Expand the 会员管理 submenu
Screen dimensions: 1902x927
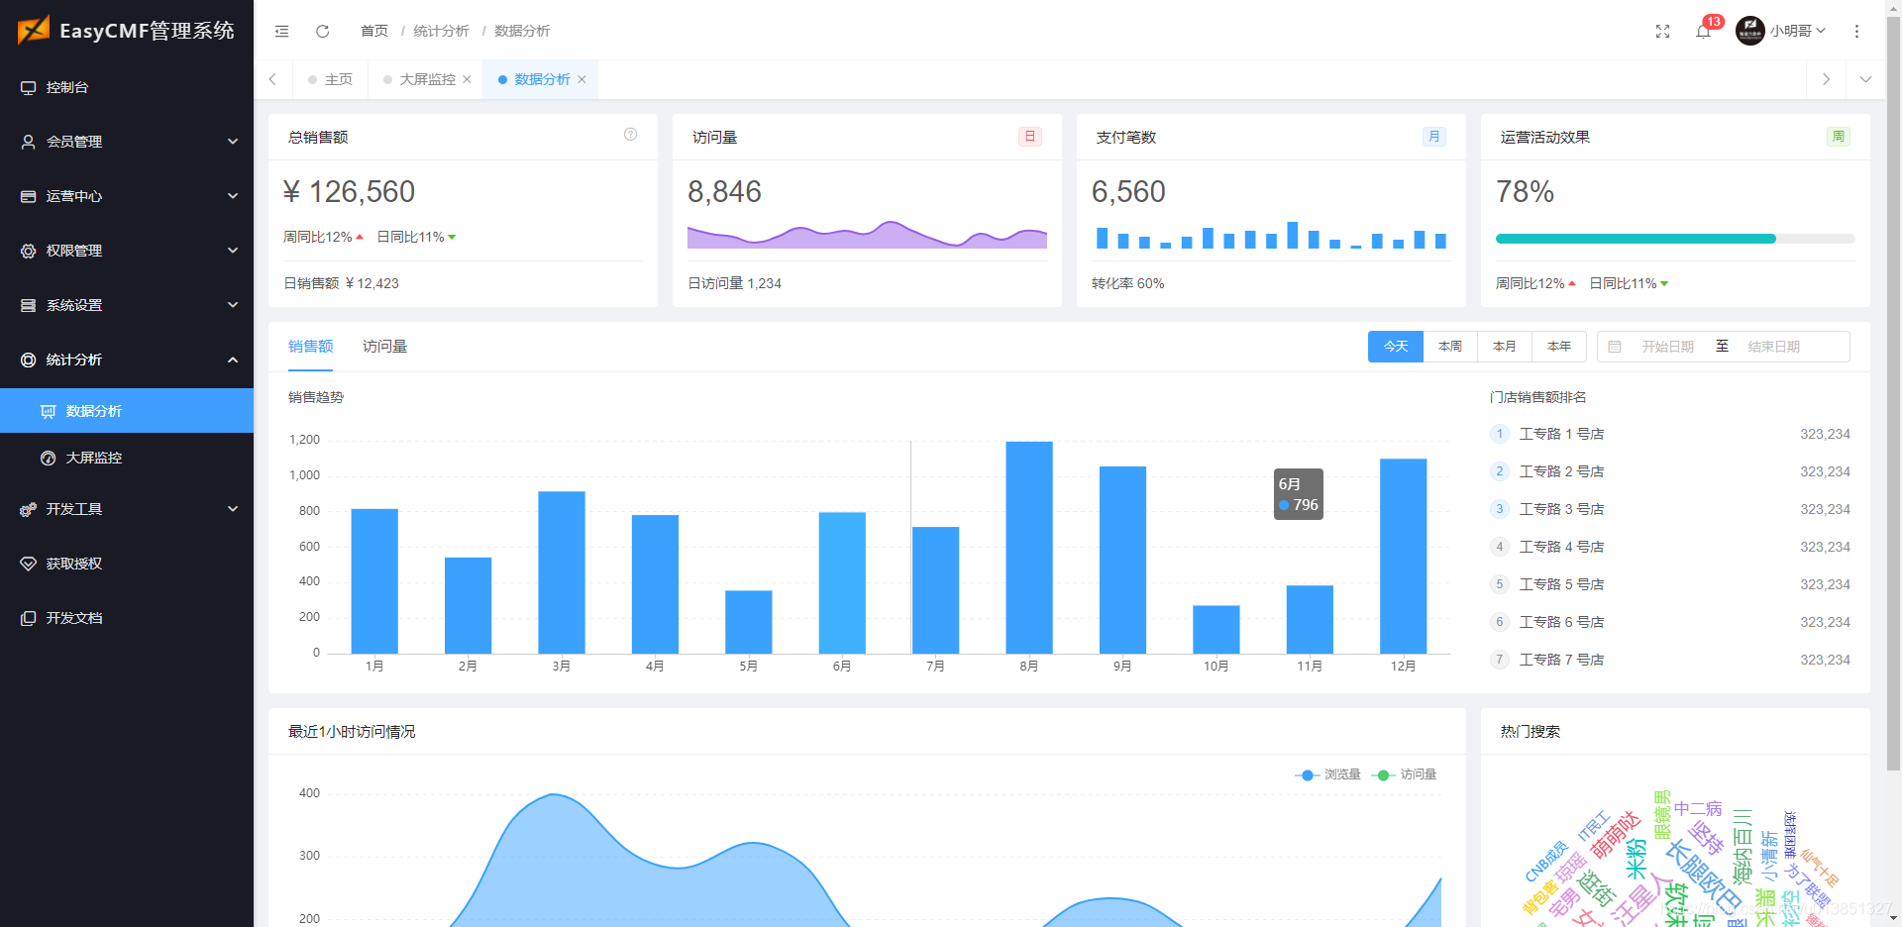coord(233,142)
